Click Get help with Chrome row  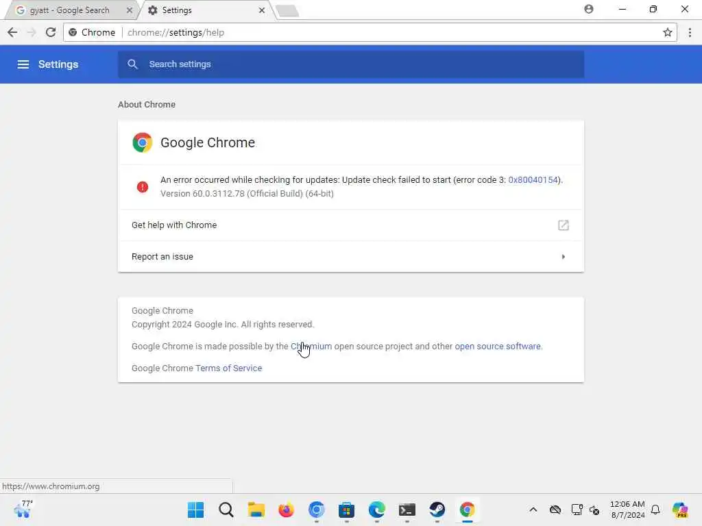click(351, 225)
